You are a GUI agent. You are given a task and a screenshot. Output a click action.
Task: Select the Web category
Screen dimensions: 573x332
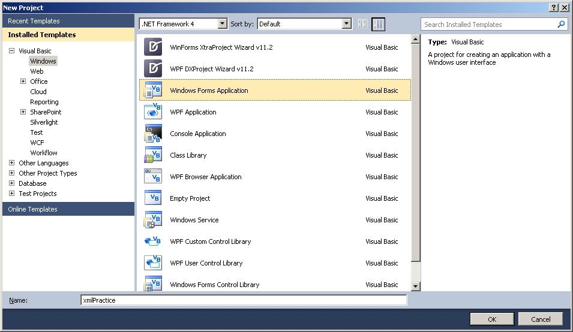pos(37,71)
